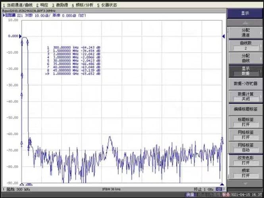Click the 显示 softkey panel header
This screenshot has height=198, width=264.
point(245,13)
